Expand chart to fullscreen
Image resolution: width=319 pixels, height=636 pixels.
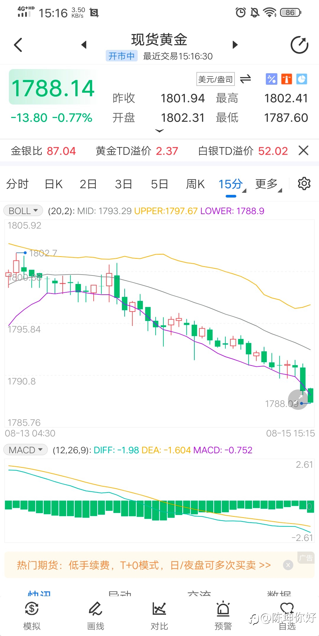pyautogui.click(x=298, y=399)
